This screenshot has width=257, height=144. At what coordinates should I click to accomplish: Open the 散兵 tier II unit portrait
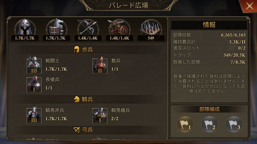pos(100,66)
